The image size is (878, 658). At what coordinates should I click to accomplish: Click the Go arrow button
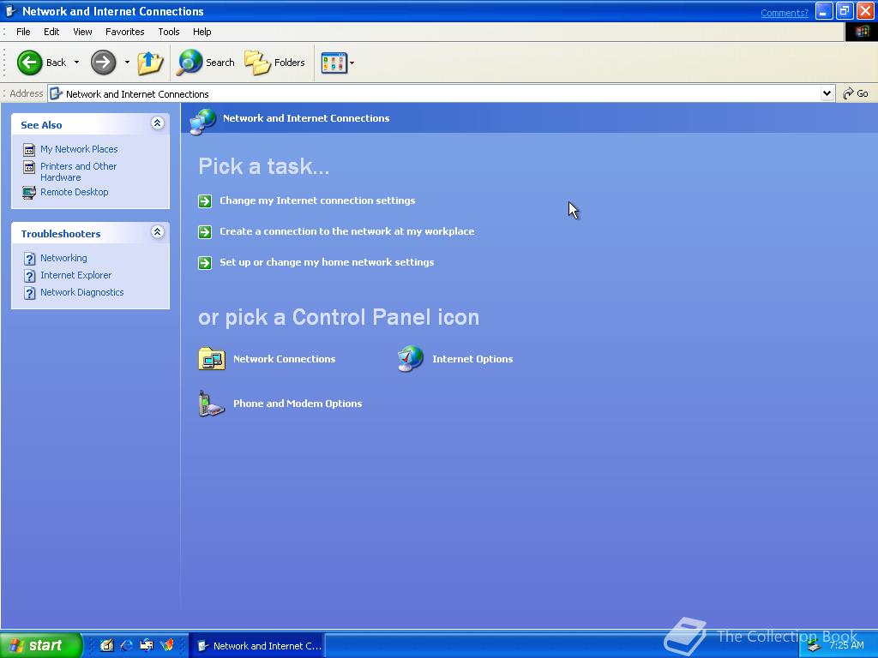pyautogui.click(x=856, y=93)
